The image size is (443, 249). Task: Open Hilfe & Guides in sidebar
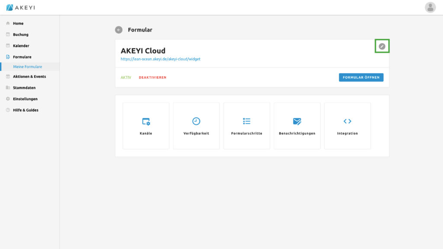(26, 110)
